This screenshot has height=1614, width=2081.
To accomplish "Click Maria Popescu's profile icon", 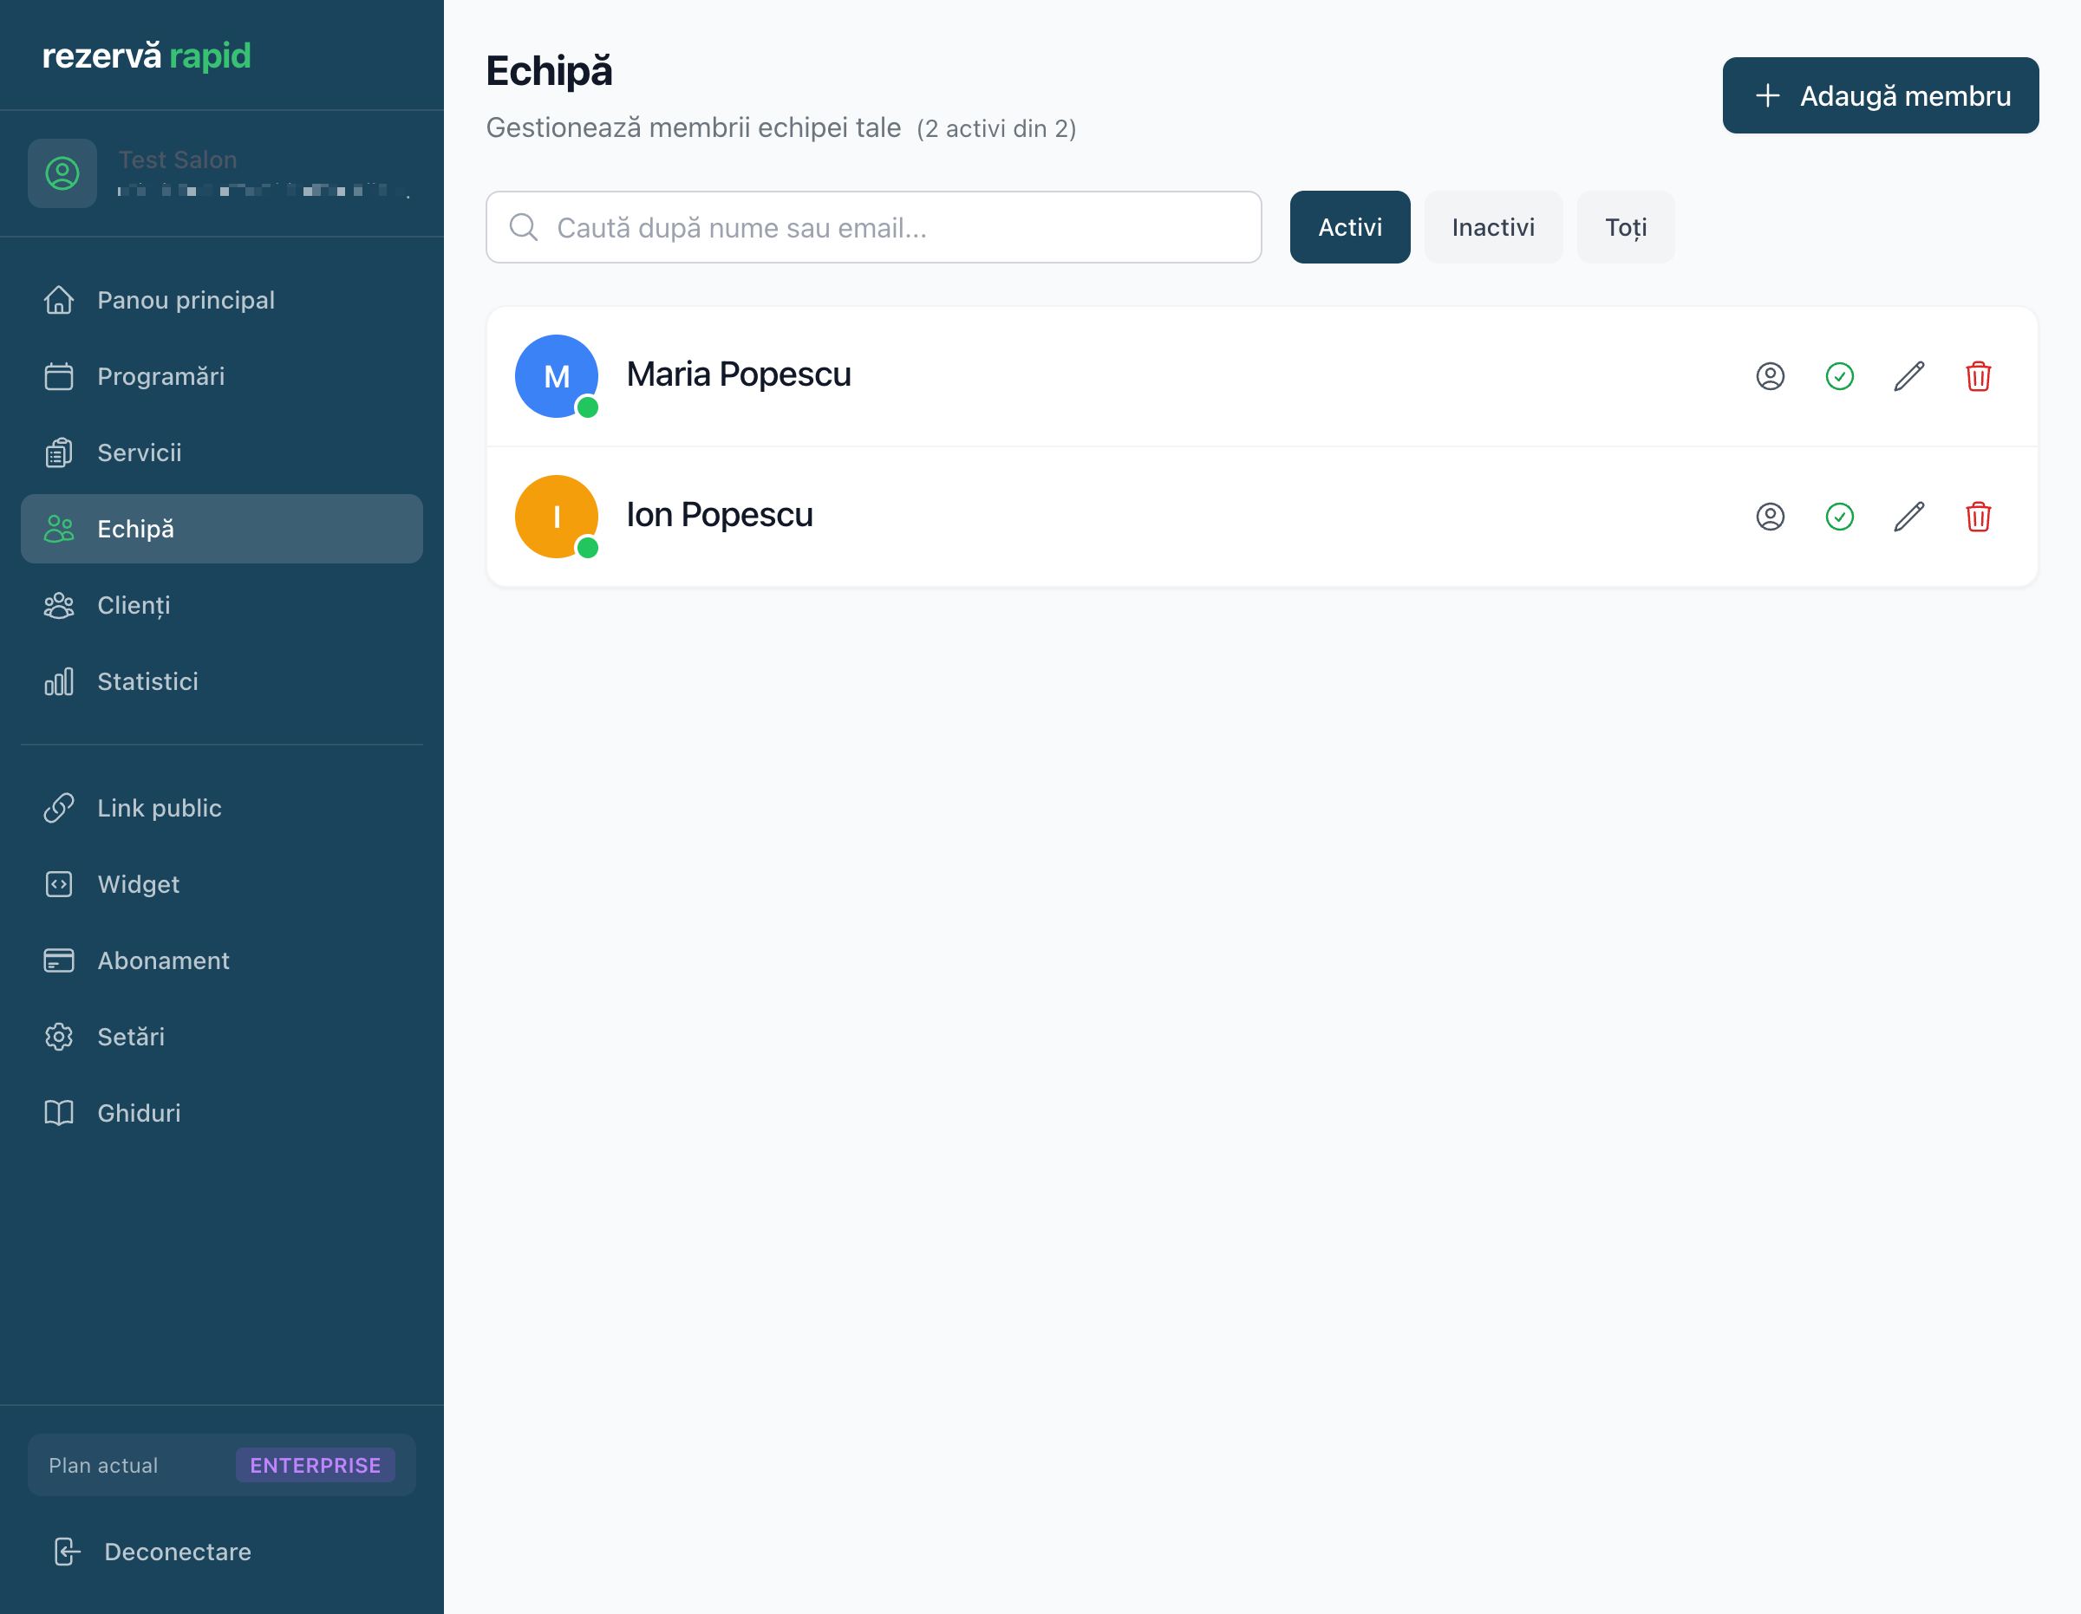I will click(x=1770, y=376).
